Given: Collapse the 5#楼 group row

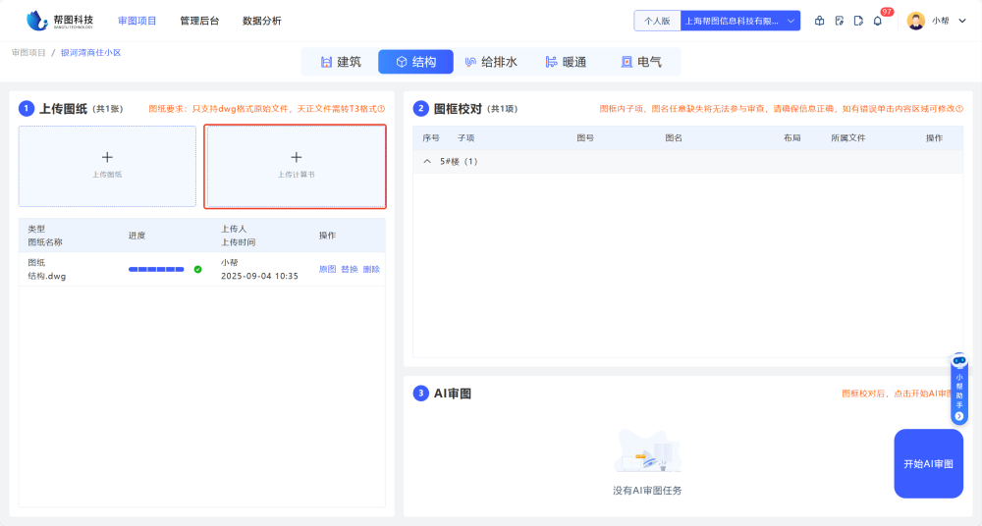Looking at the screenshot, I should pos(427,161).
